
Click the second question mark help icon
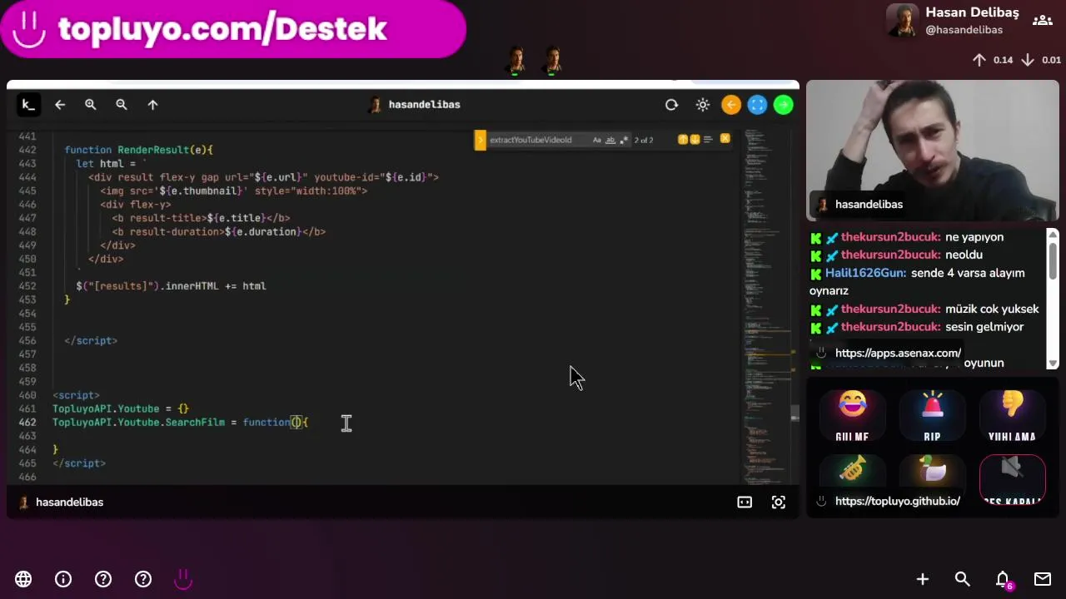(x=143, y=579)
